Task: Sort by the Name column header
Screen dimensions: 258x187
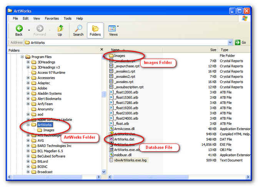Action: click(x=135, y=50)
